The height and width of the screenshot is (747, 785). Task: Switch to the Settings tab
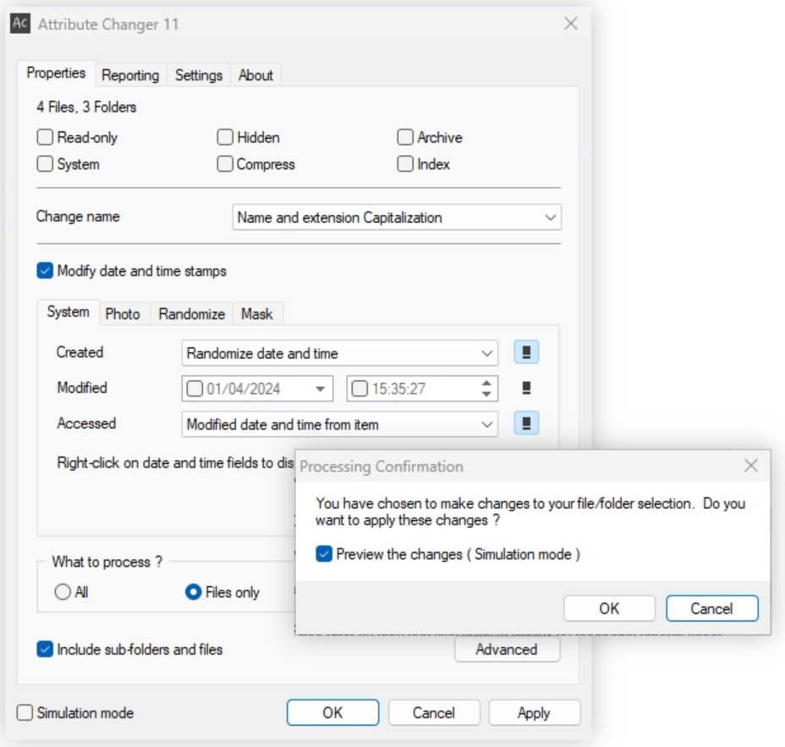coord(199,75)
